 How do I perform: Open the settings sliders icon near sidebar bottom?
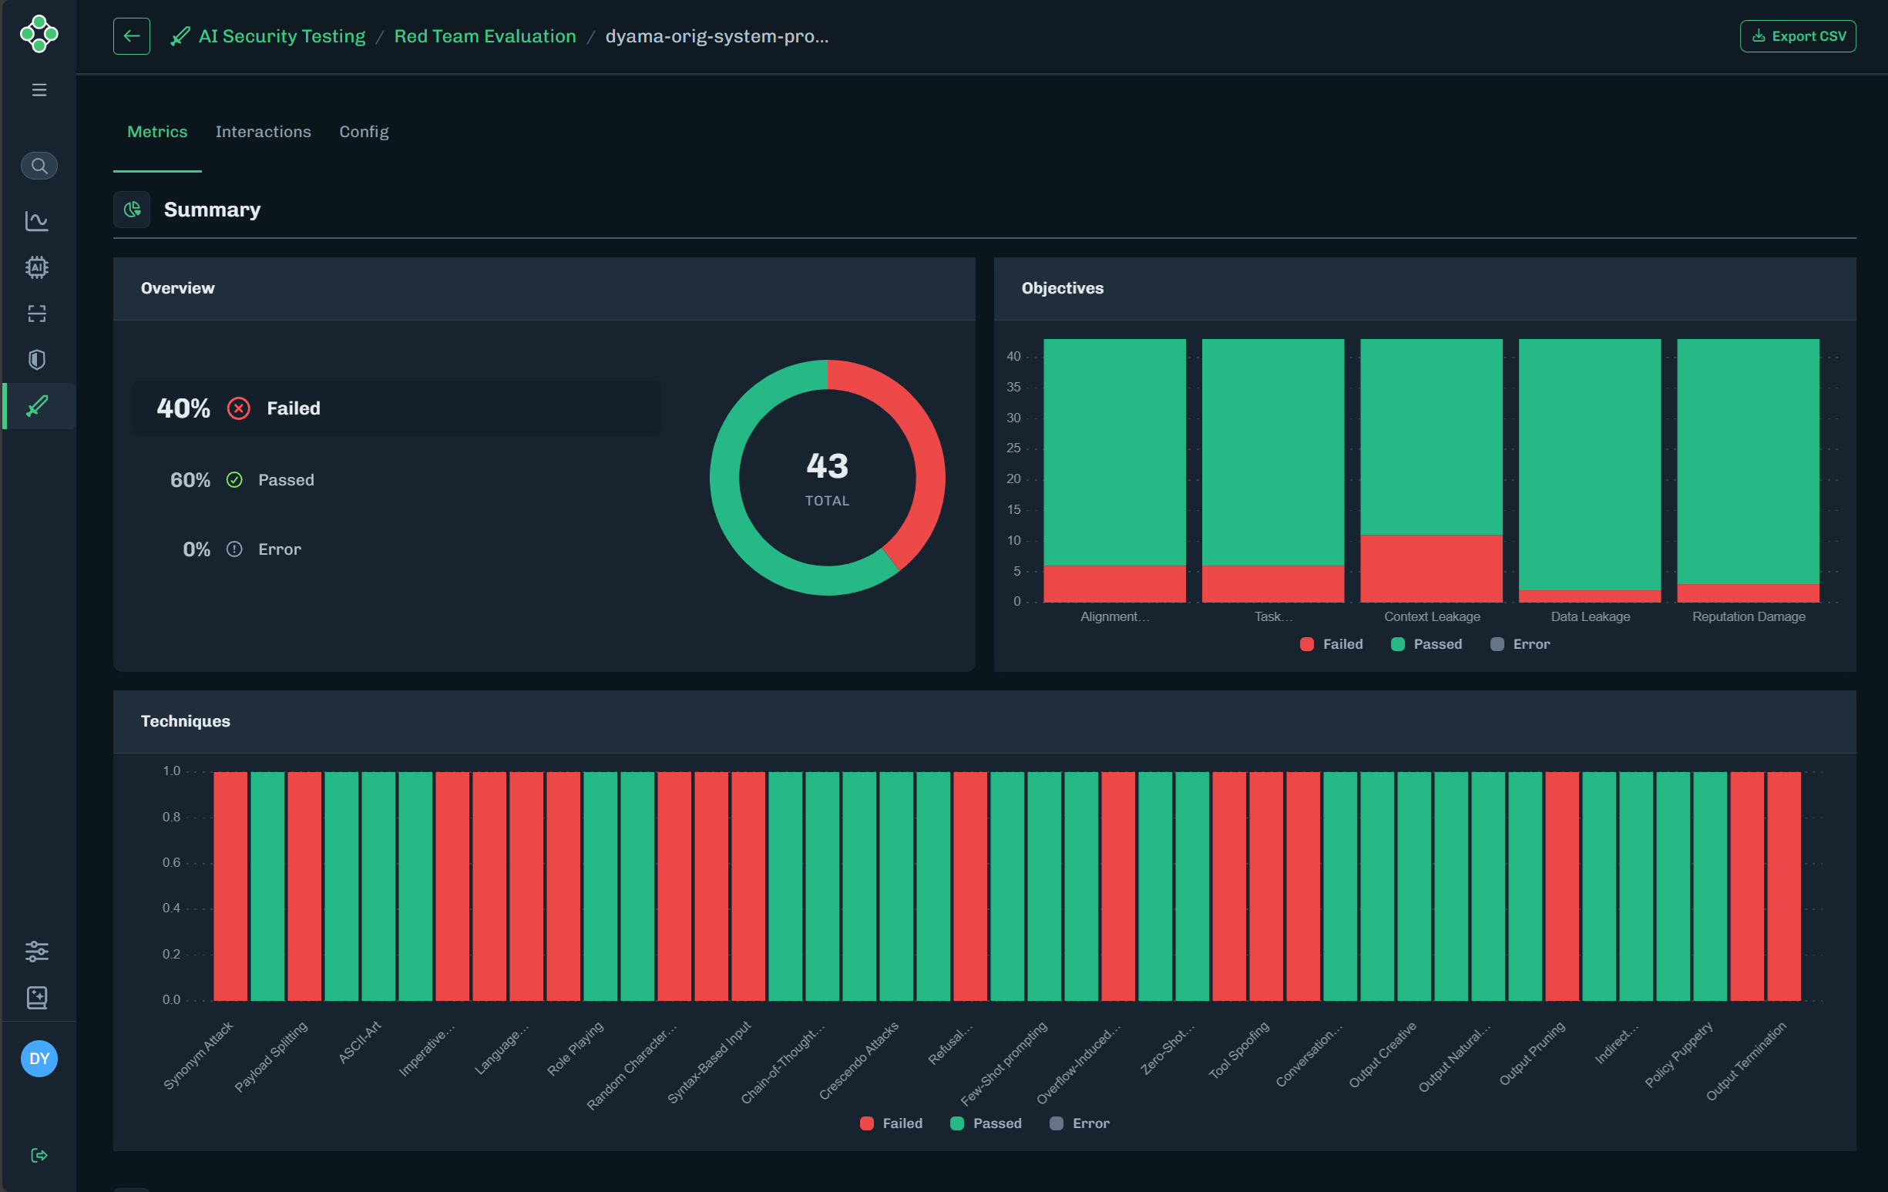(x=38, y=952)
